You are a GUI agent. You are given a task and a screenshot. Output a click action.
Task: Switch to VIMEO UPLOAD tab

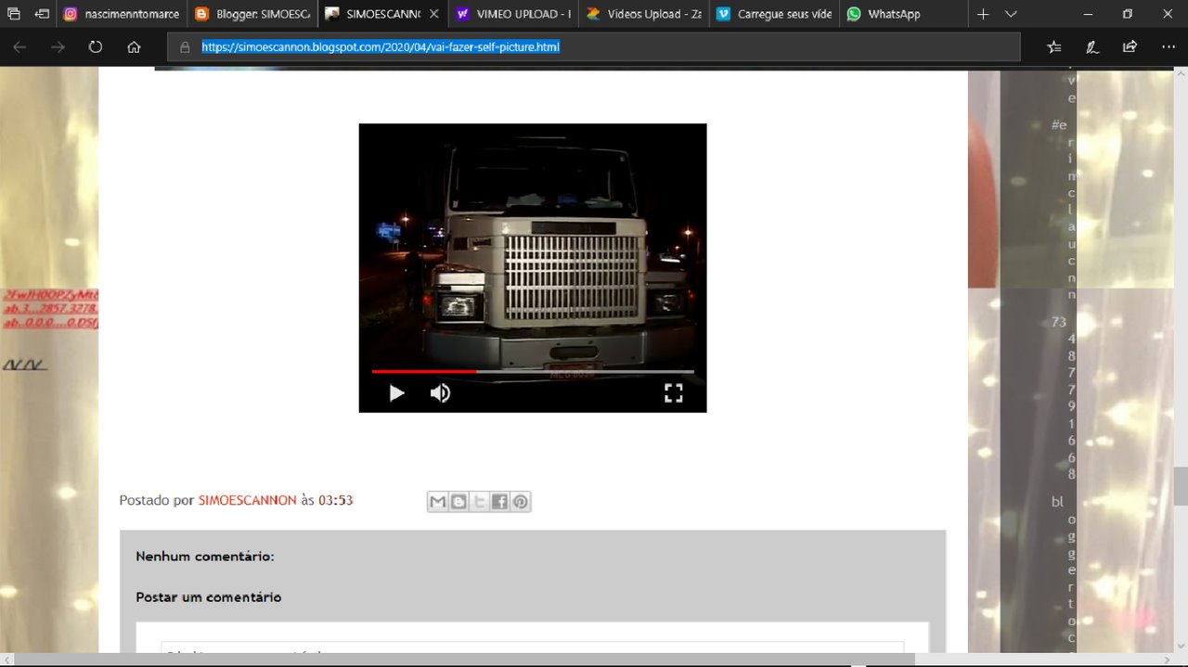click(512, 14)
